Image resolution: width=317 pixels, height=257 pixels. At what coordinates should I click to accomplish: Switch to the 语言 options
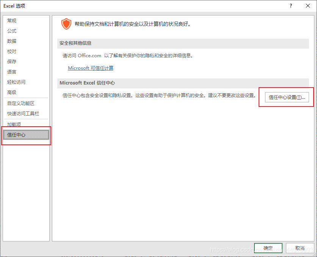pos(26,72)
